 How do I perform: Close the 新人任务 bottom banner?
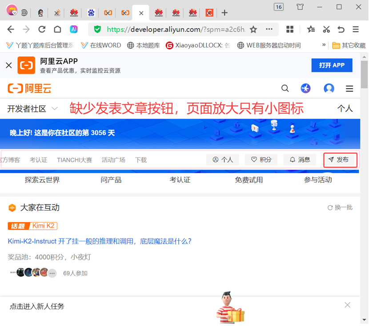pyautogui.click(x=347, y=305)
